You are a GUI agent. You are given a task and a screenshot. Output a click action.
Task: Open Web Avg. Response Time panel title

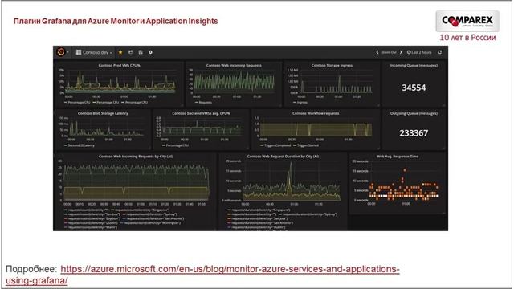click(x=398, y=157)
